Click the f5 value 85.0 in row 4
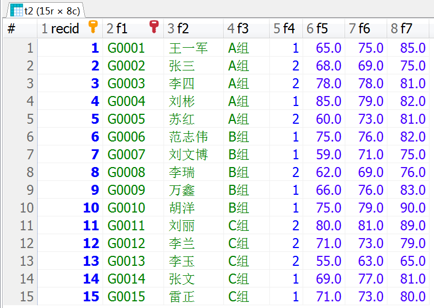The height and width of the screenshot is (308, 434). [x=329, y=102]
